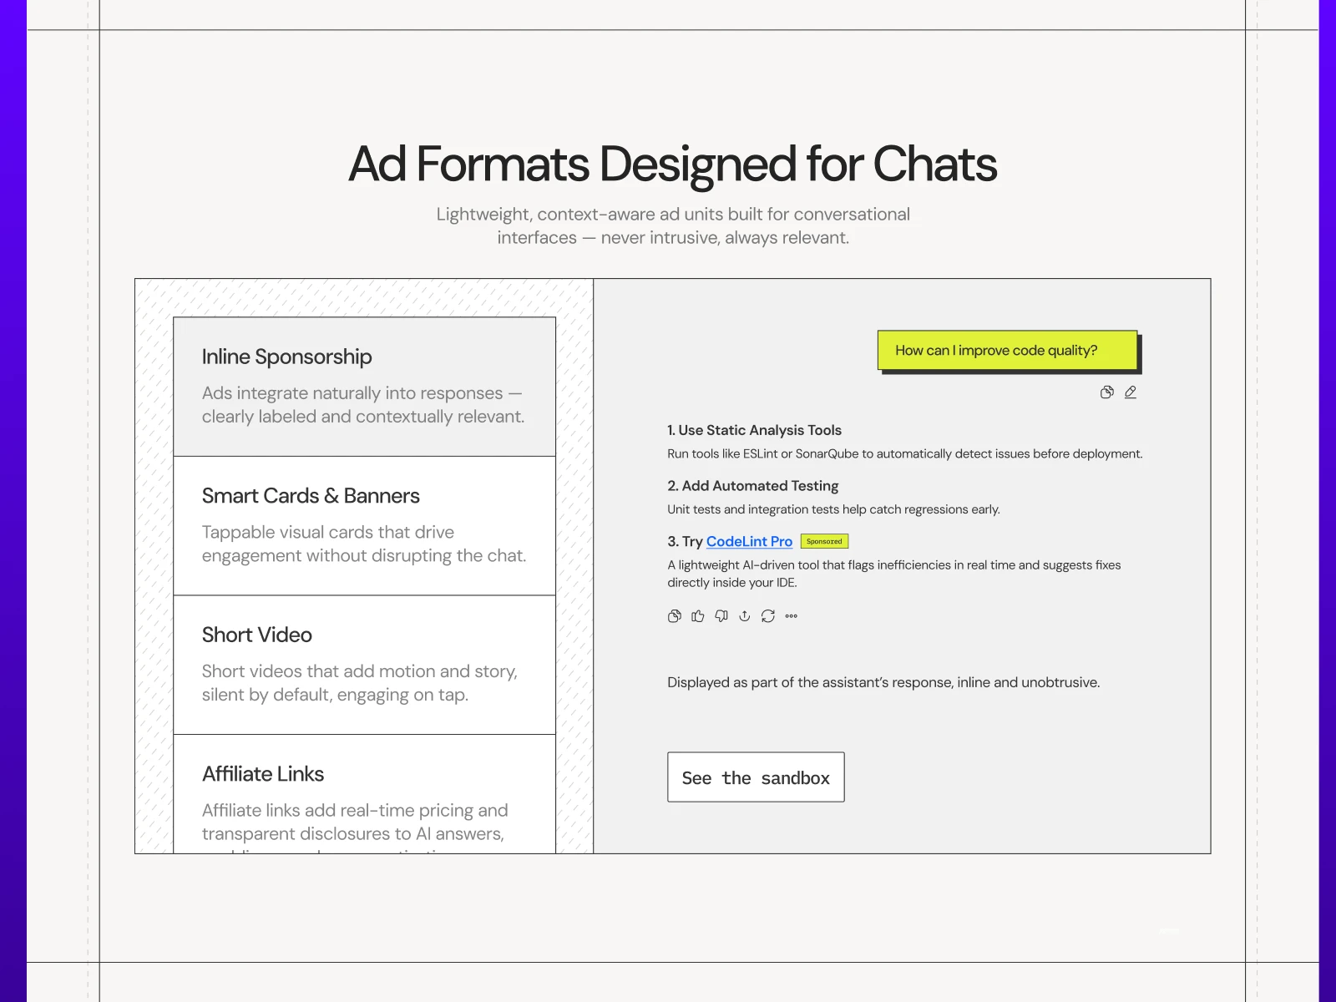1336x1002 pixels.
Task: Click the See the sandbox button
Action: tap(756, 777)
